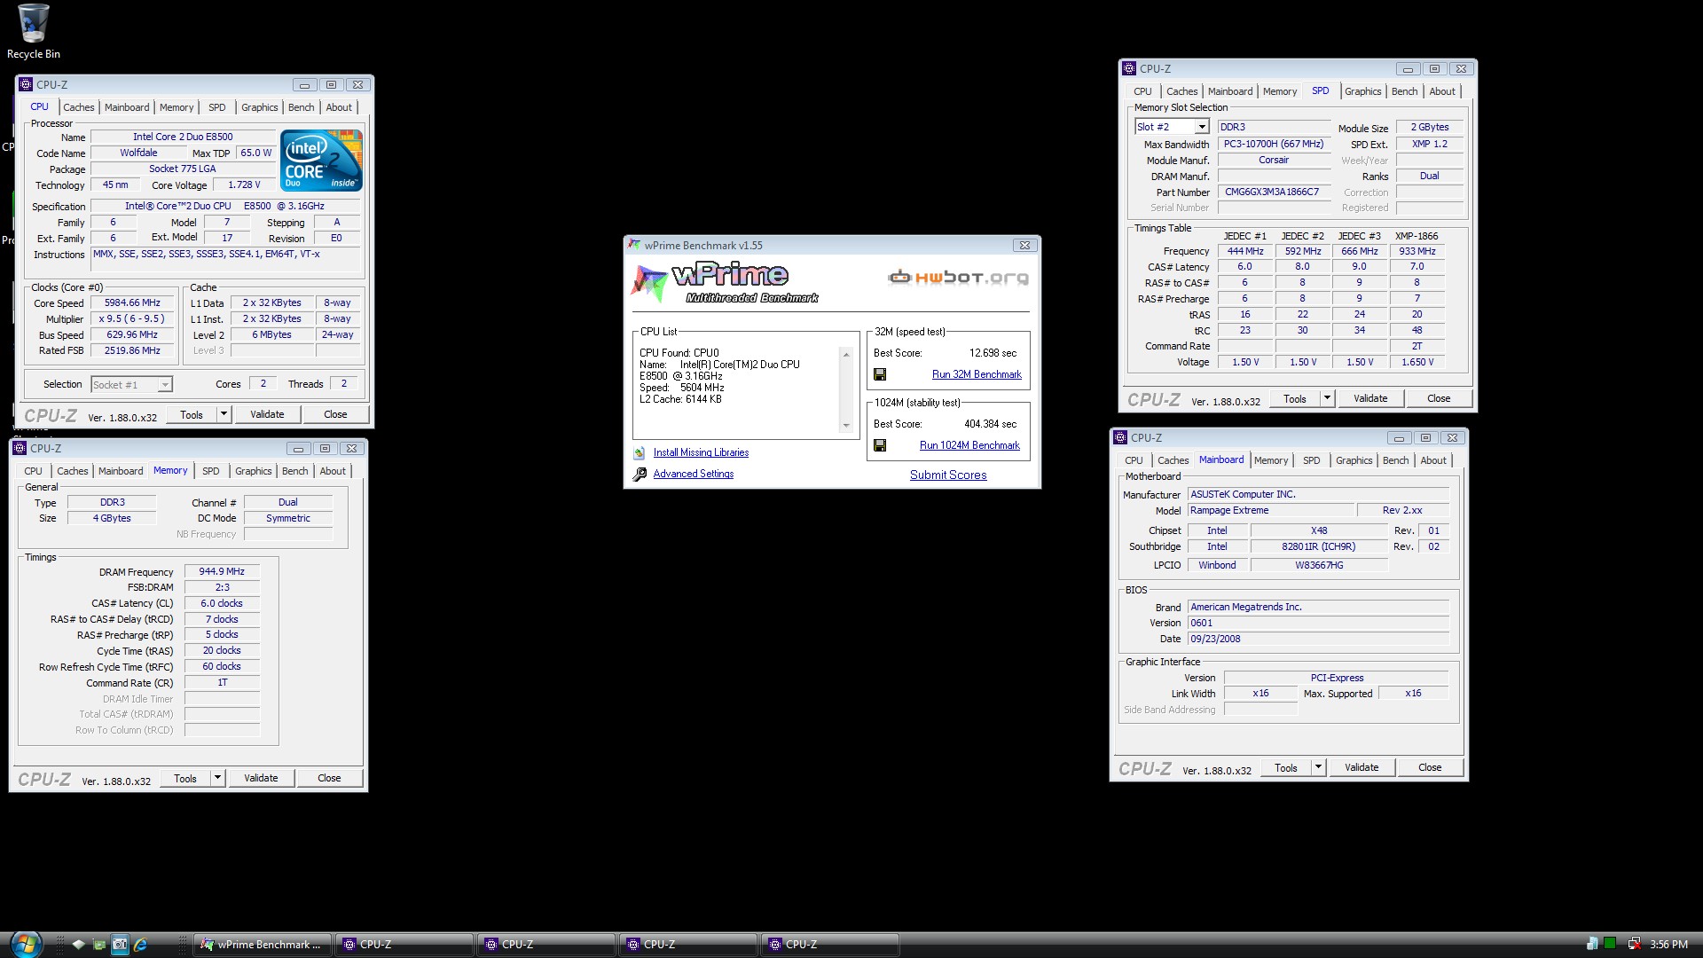Click Tools button in Memory window
The width and height of the screenshot is (1703, 958).
click(x=185, y=778)
